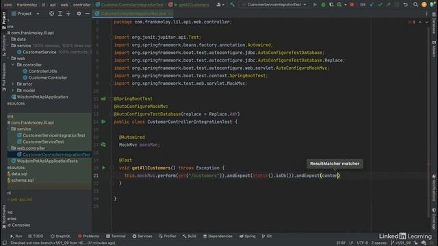The image size is (438, 246).
Task: Open the user avatar icon at top right
Action: coord(424,5)
